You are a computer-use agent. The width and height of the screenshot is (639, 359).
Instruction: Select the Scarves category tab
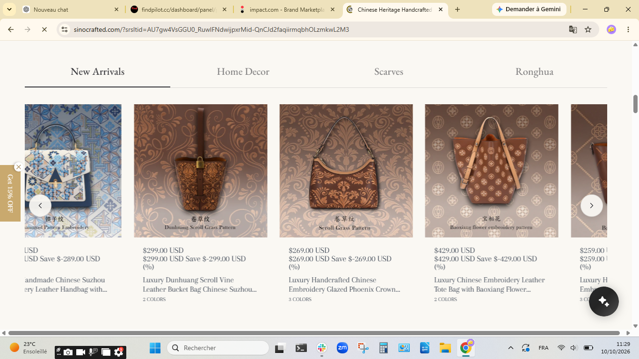[x=389, y=72]
